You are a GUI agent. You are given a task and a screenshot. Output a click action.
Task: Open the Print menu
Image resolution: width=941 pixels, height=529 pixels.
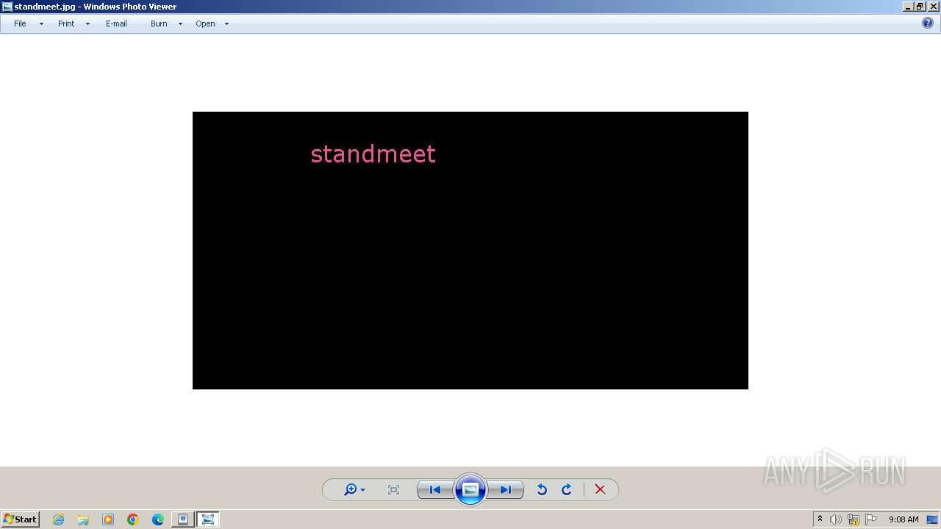(x=66, y=24)
